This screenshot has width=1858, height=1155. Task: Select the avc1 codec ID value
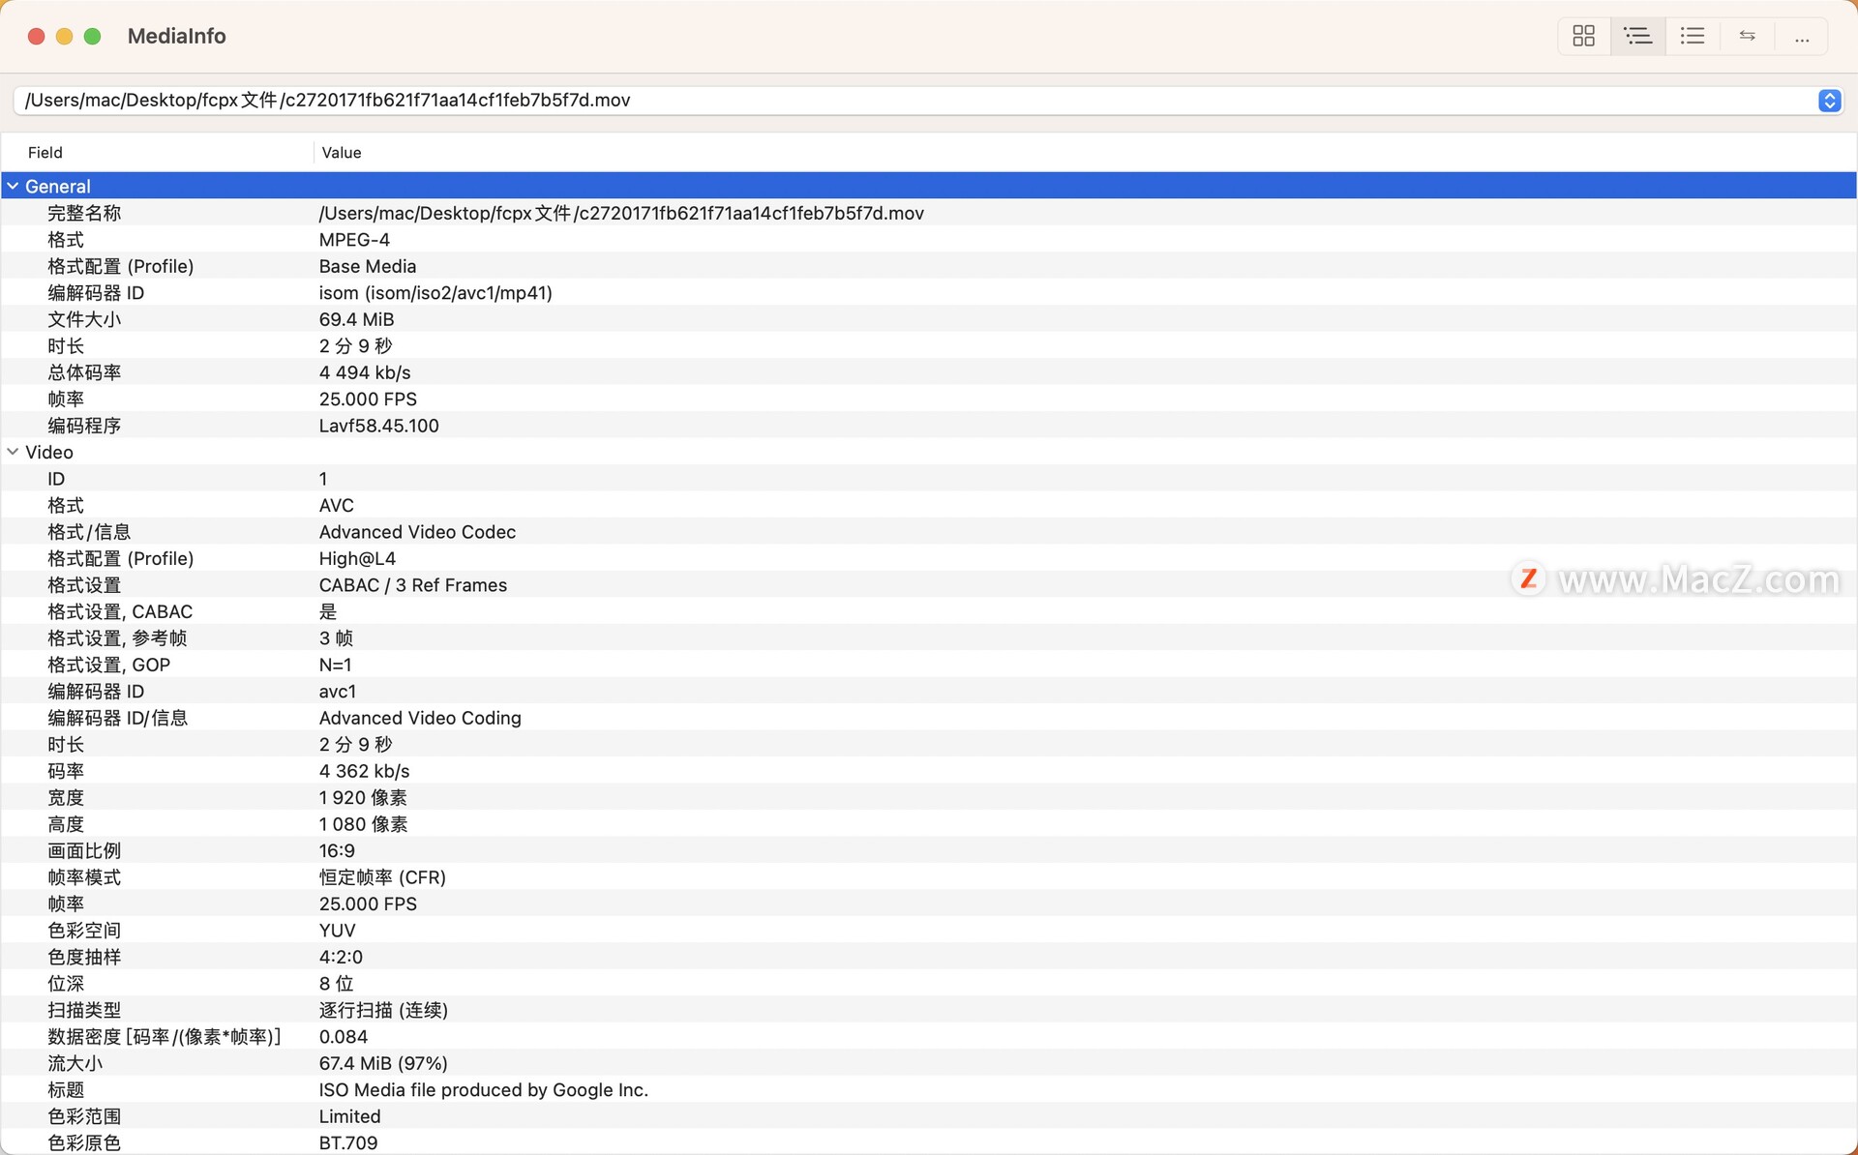point(338,692)
